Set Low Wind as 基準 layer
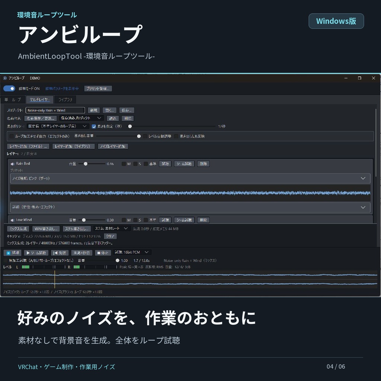The image size is (381, 381). pyautogui.click(x=146, y=220)
